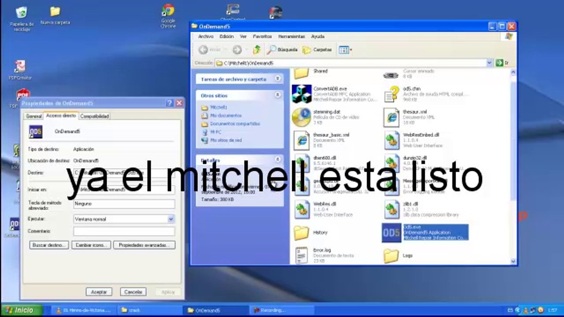Open the Papelera de reciclaje desktop icon
The height and width of the screenshot is (317, 564).
(x=21, y=19)
